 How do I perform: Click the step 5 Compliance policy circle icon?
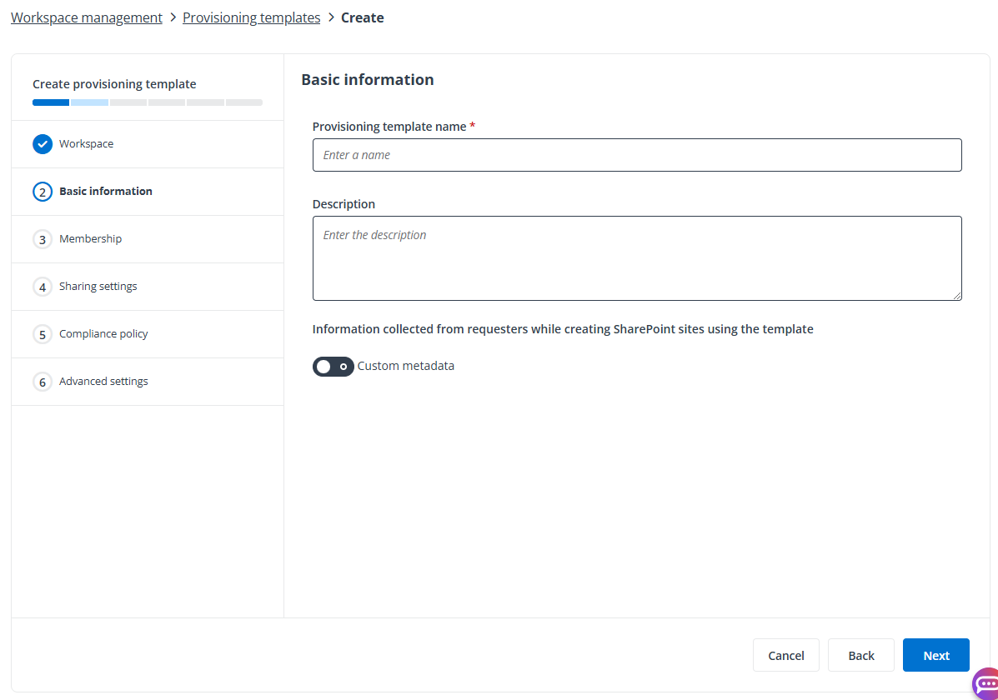point(43,333)
